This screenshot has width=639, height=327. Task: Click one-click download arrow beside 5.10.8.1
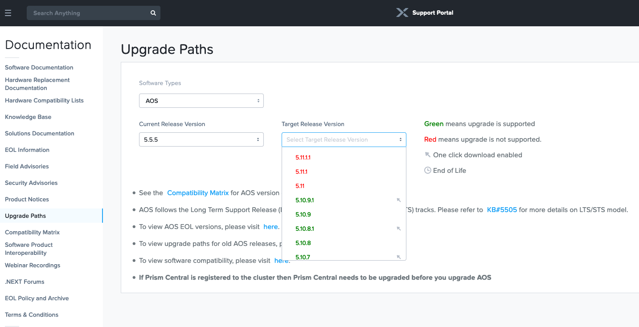tap(399, 229)
